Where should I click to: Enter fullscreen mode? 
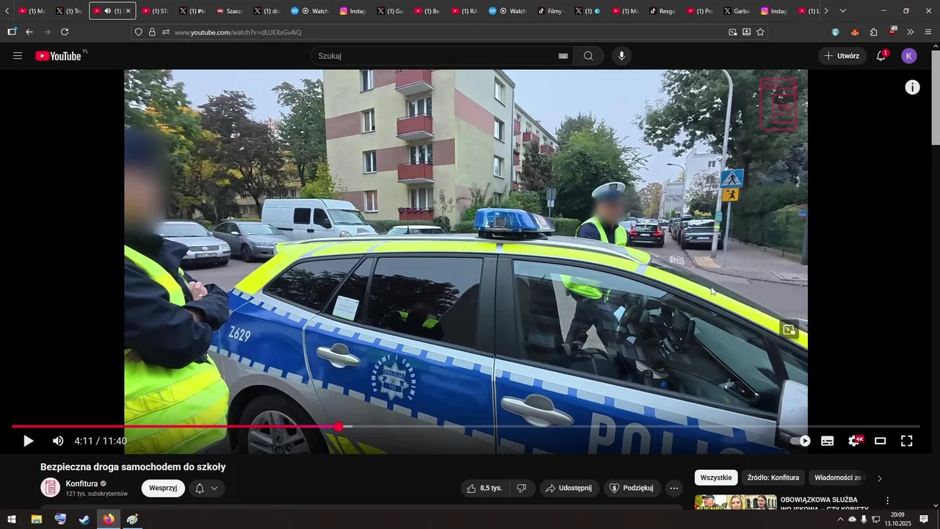907,441
